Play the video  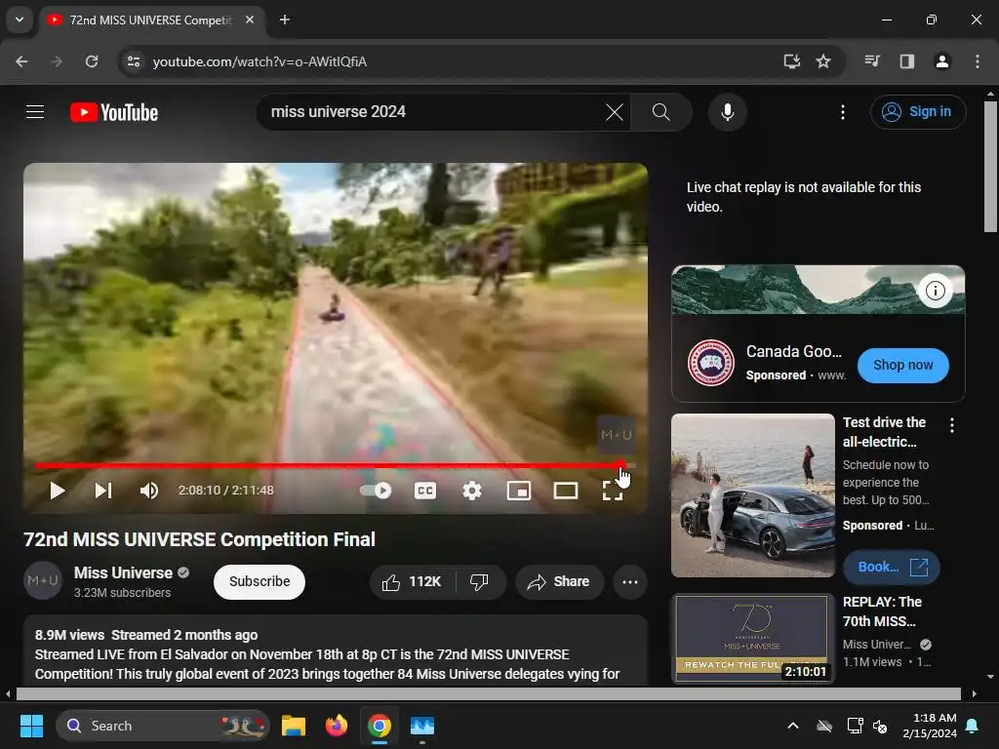(58, 491)
